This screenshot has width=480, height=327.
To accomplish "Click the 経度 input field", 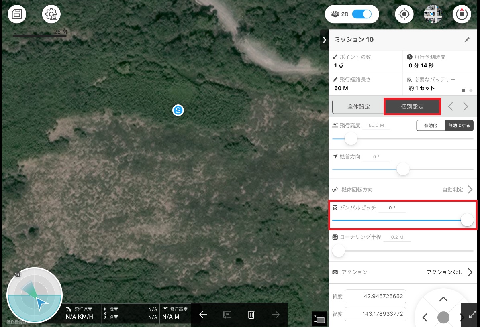I will 375,314.
